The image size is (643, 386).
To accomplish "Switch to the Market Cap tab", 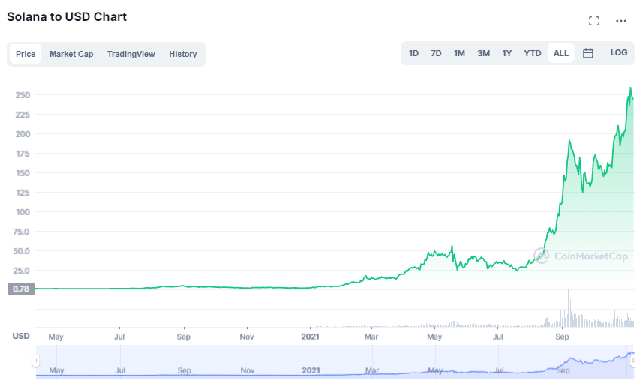I will [71, 54].
